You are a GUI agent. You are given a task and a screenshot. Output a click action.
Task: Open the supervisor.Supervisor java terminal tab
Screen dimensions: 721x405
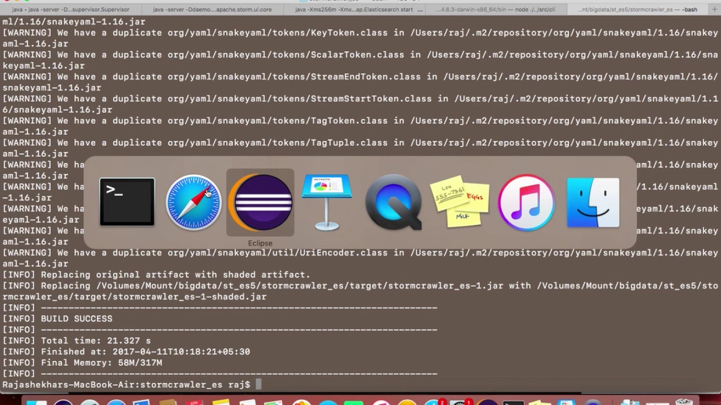coord(71,10)
